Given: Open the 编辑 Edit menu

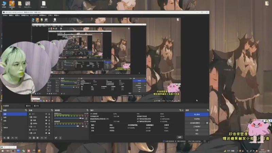Looking at the screenshot, I should (x=11, y=15).
